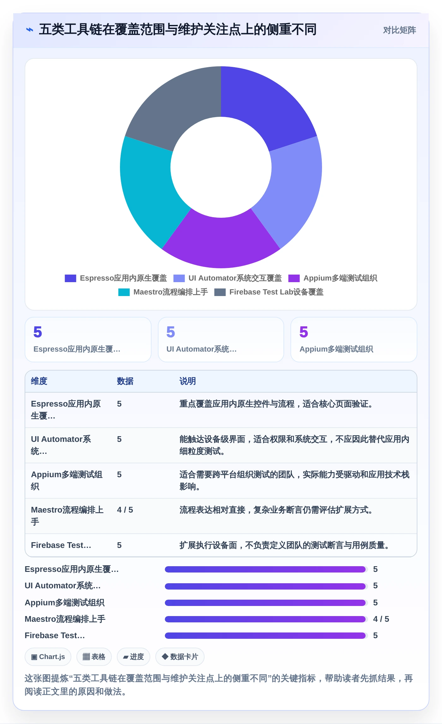Toggle UI Automator系统交互覆盖 legend swatch
442x724 pixels.
pyautogui.click(x=179, y=278)
